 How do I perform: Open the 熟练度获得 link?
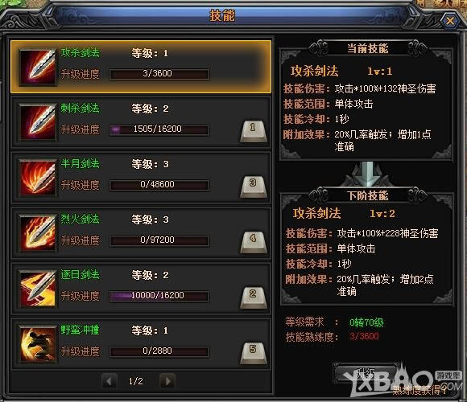tap(419, 390)
